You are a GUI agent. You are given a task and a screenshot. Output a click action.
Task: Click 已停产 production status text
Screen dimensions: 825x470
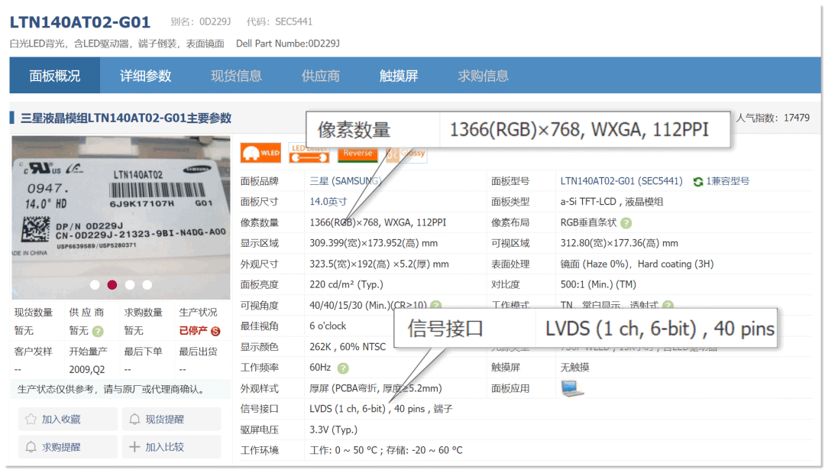point(193,330)
